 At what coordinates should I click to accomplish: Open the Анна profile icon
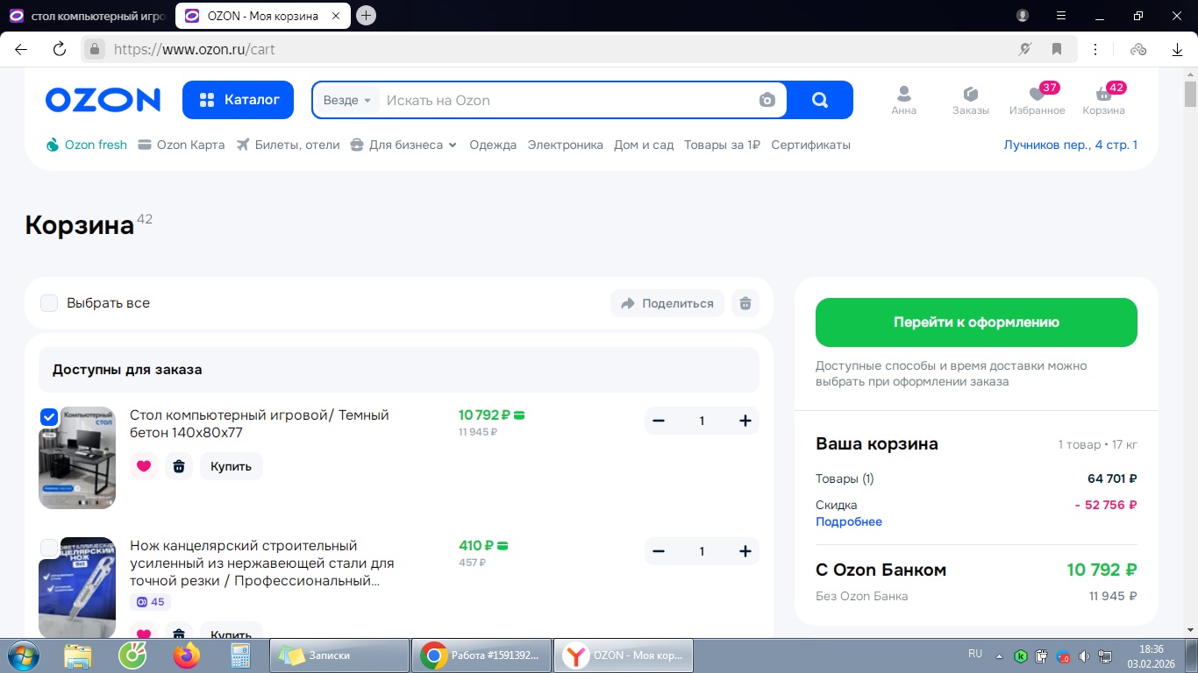[903, 100]
